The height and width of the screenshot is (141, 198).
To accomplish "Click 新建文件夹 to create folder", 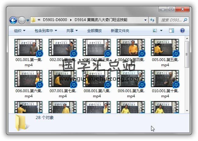I will pyautogui.click(x=120, y=31).
